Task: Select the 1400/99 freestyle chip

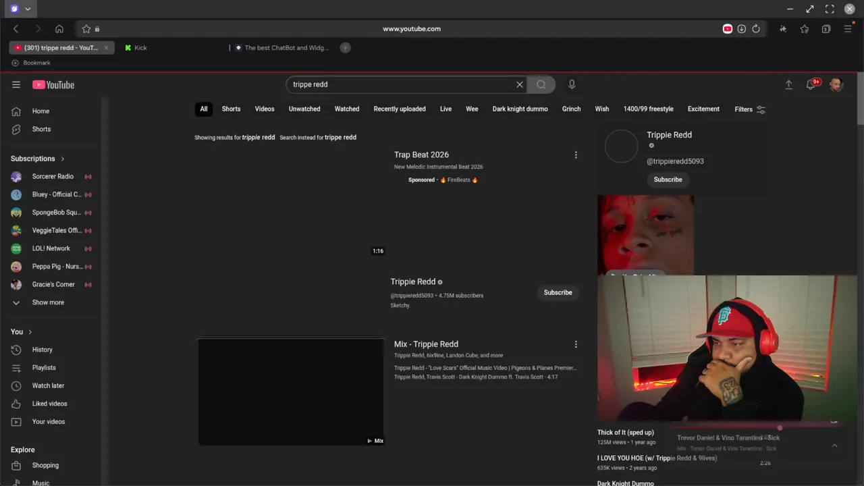Action: click(x=648, y=109)
